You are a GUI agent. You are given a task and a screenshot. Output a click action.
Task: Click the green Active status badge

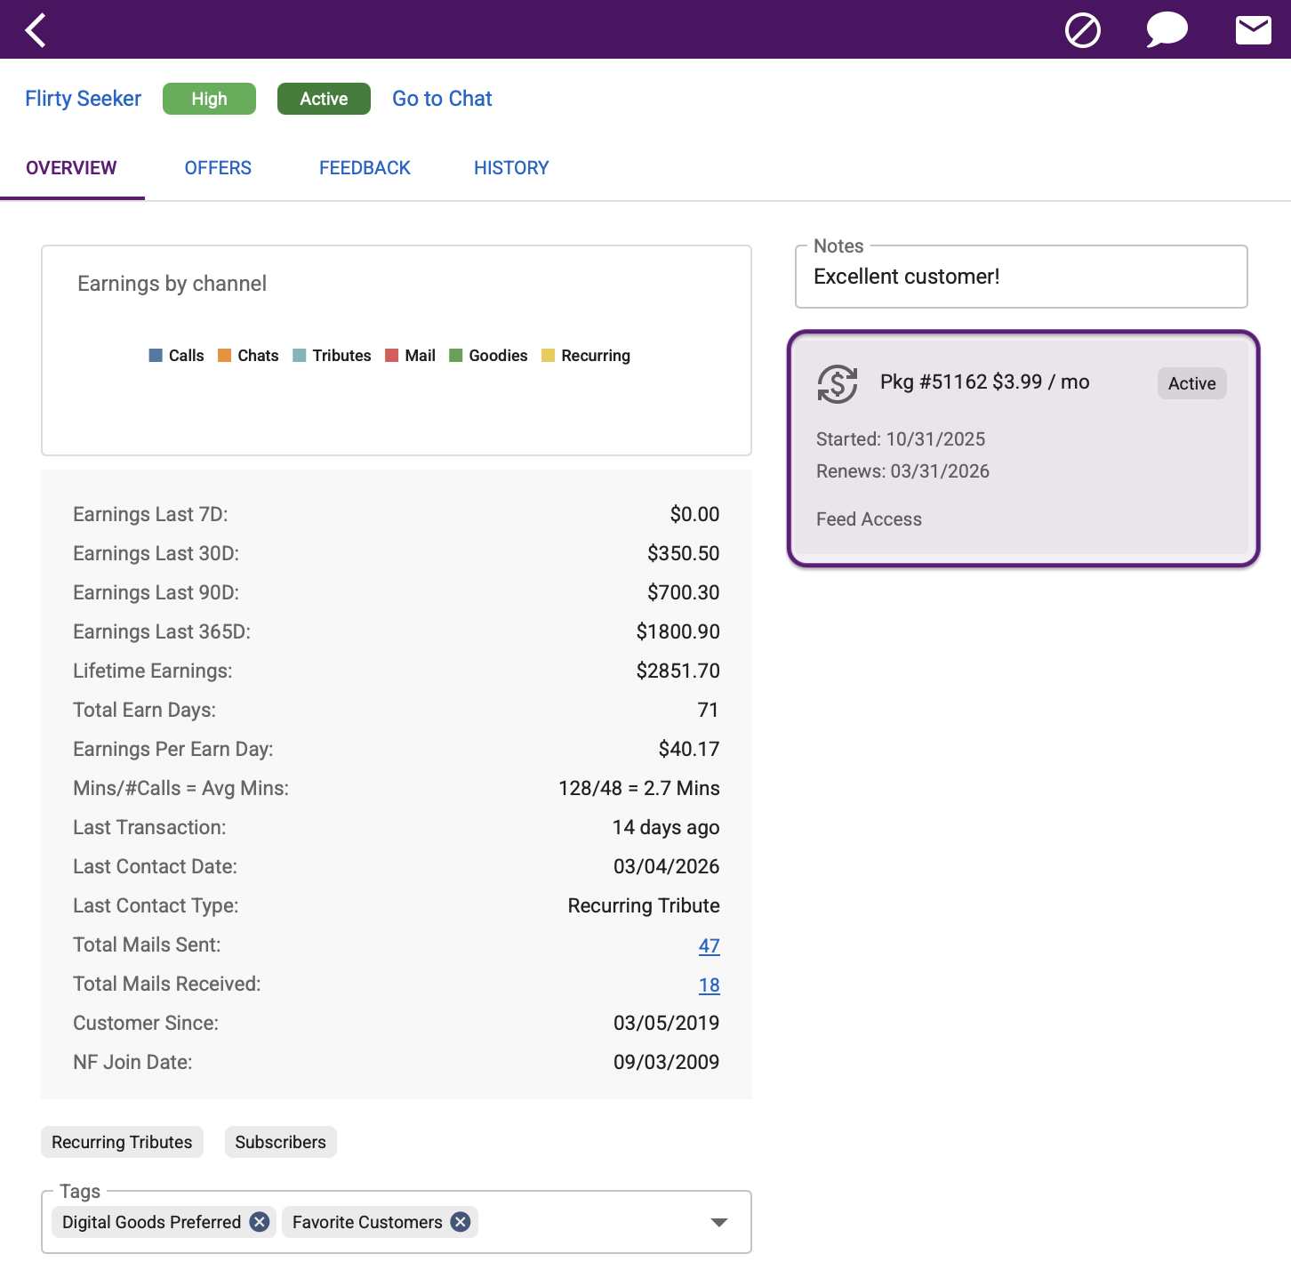(324, 99)
